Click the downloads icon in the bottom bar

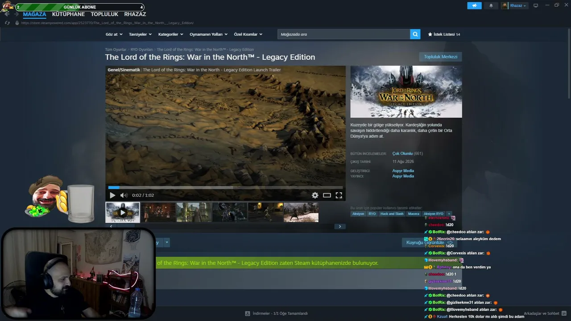point(248,313)
